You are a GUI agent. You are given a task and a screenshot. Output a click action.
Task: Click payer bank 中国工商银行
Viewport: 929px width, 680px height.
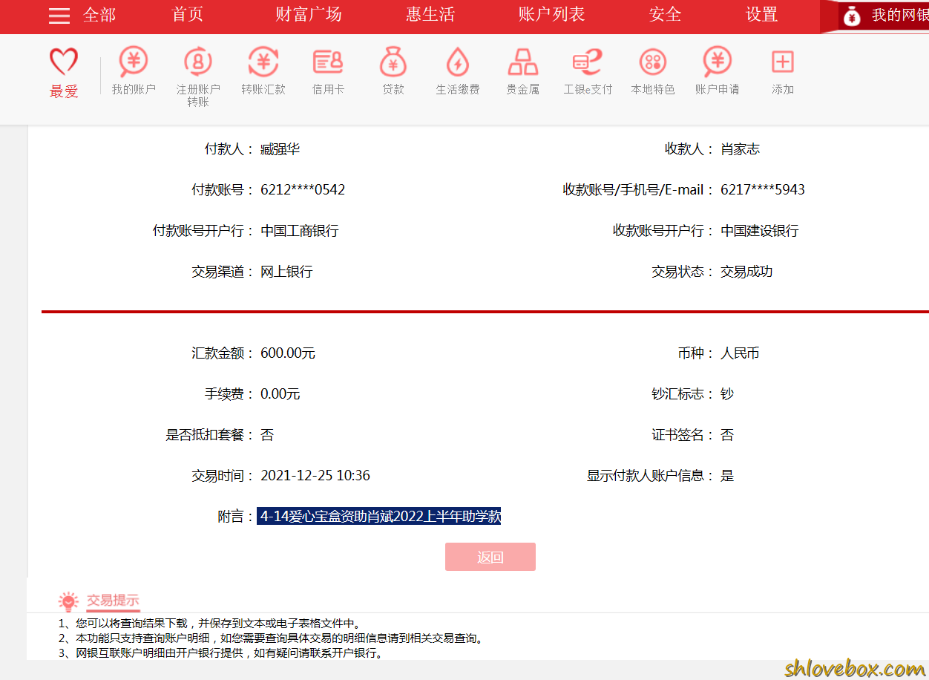click(300, 231)
